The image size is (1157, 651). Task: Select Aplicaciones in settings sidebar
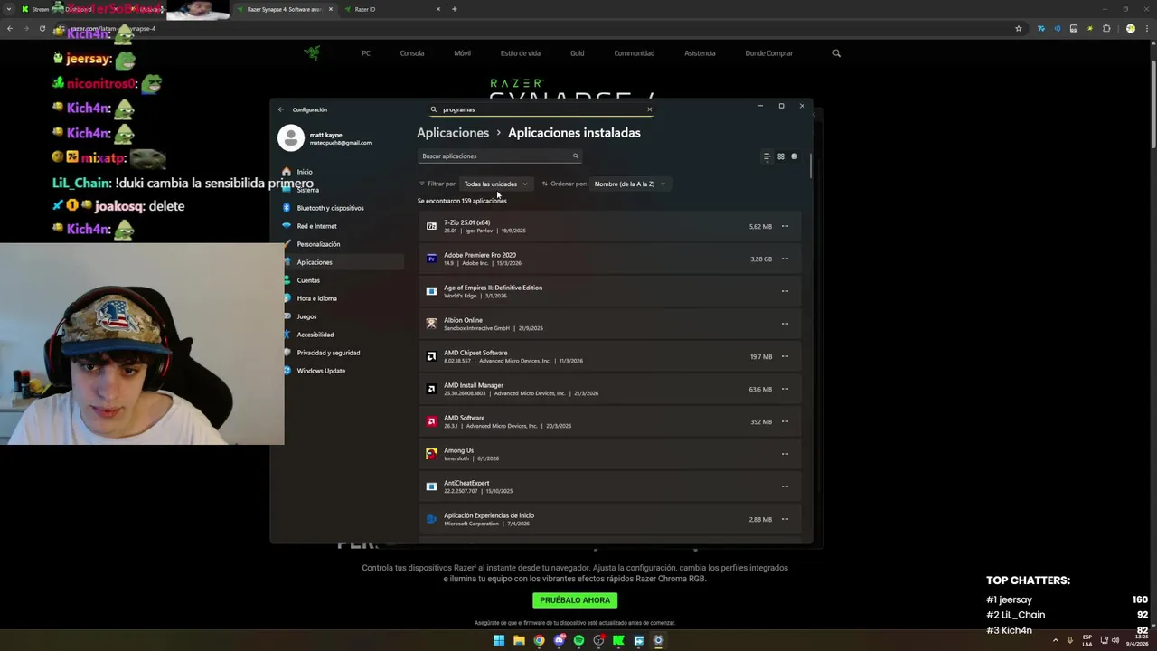(x=342, y=262)
